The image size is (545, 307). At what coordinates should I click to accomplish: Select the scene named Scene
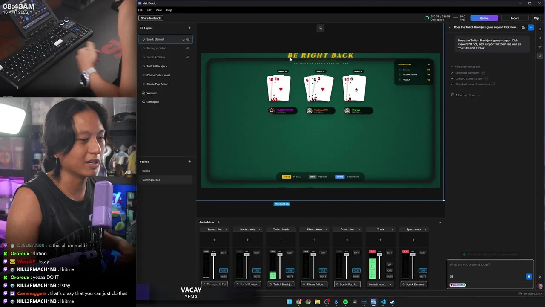(166, 171)
